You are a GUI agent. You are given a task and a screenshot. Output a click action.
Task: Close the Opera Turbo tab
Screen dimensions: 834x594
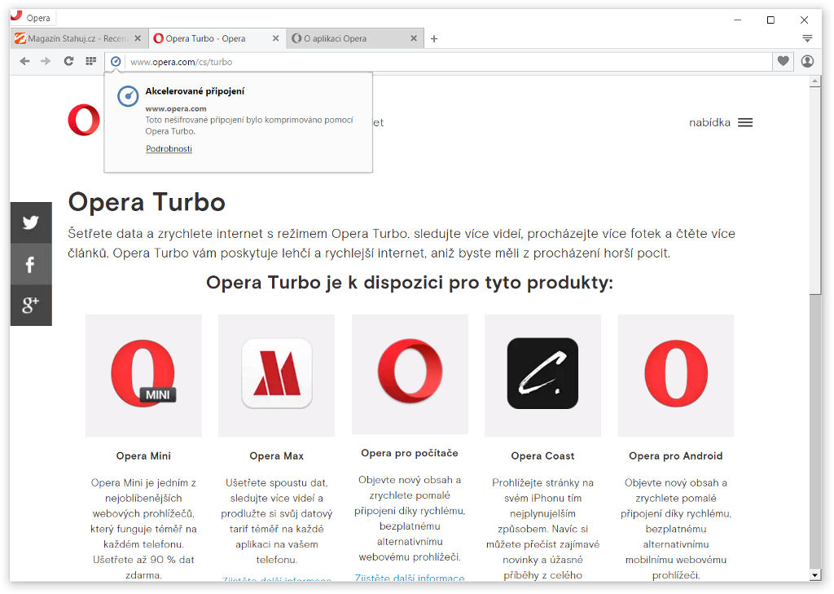coord(275,38)
